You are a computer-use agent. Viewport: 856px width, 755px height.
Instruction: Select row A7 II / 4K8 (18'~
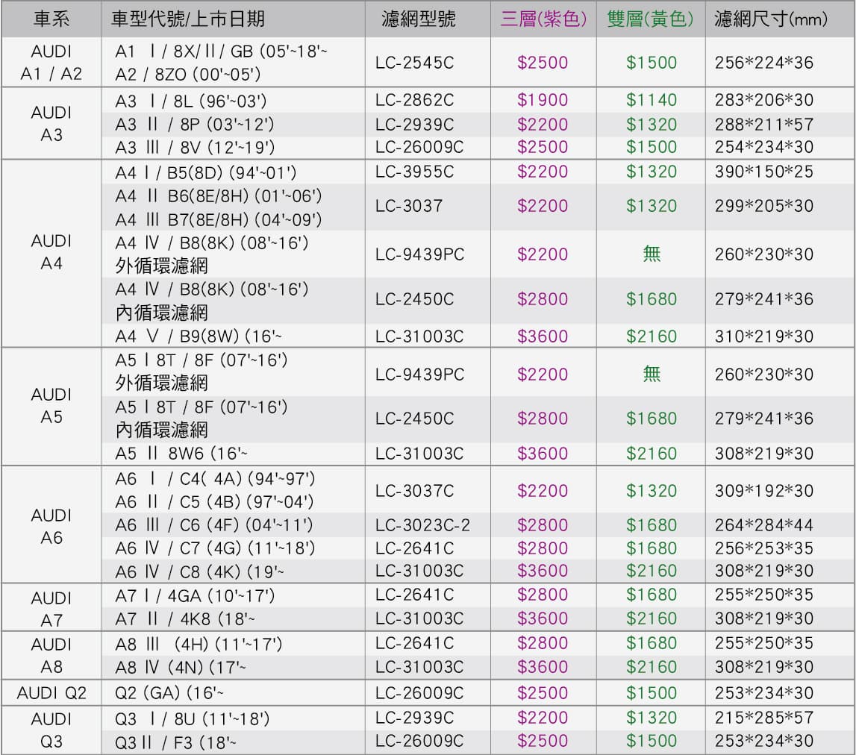pyautogui.click(x=185, y=619)
